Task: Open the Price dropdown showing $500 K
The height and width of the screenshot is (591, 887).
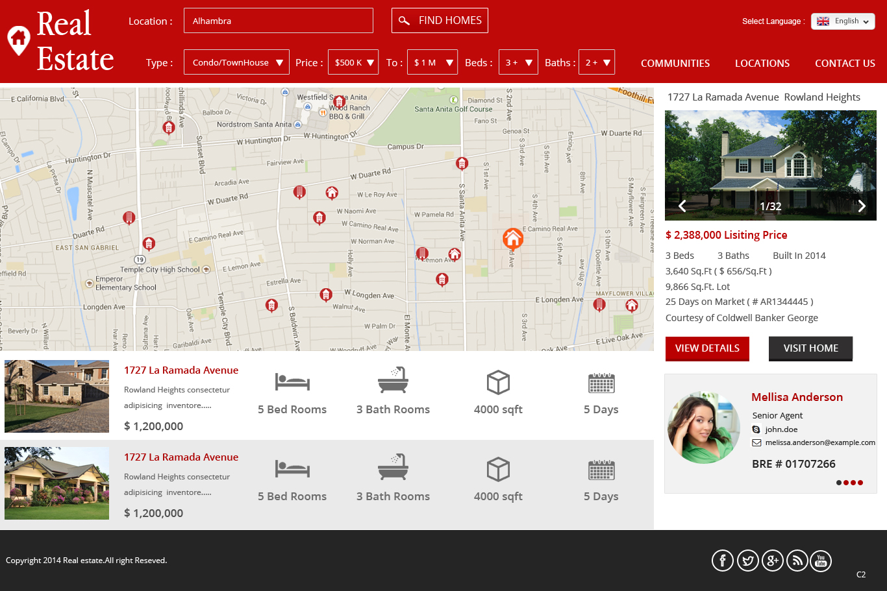Action: [x=353, y=62]
